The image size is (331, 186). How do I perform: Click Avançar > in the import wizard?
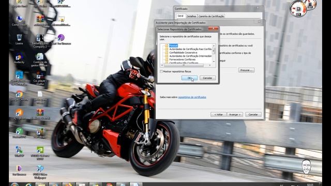[235, 115]
